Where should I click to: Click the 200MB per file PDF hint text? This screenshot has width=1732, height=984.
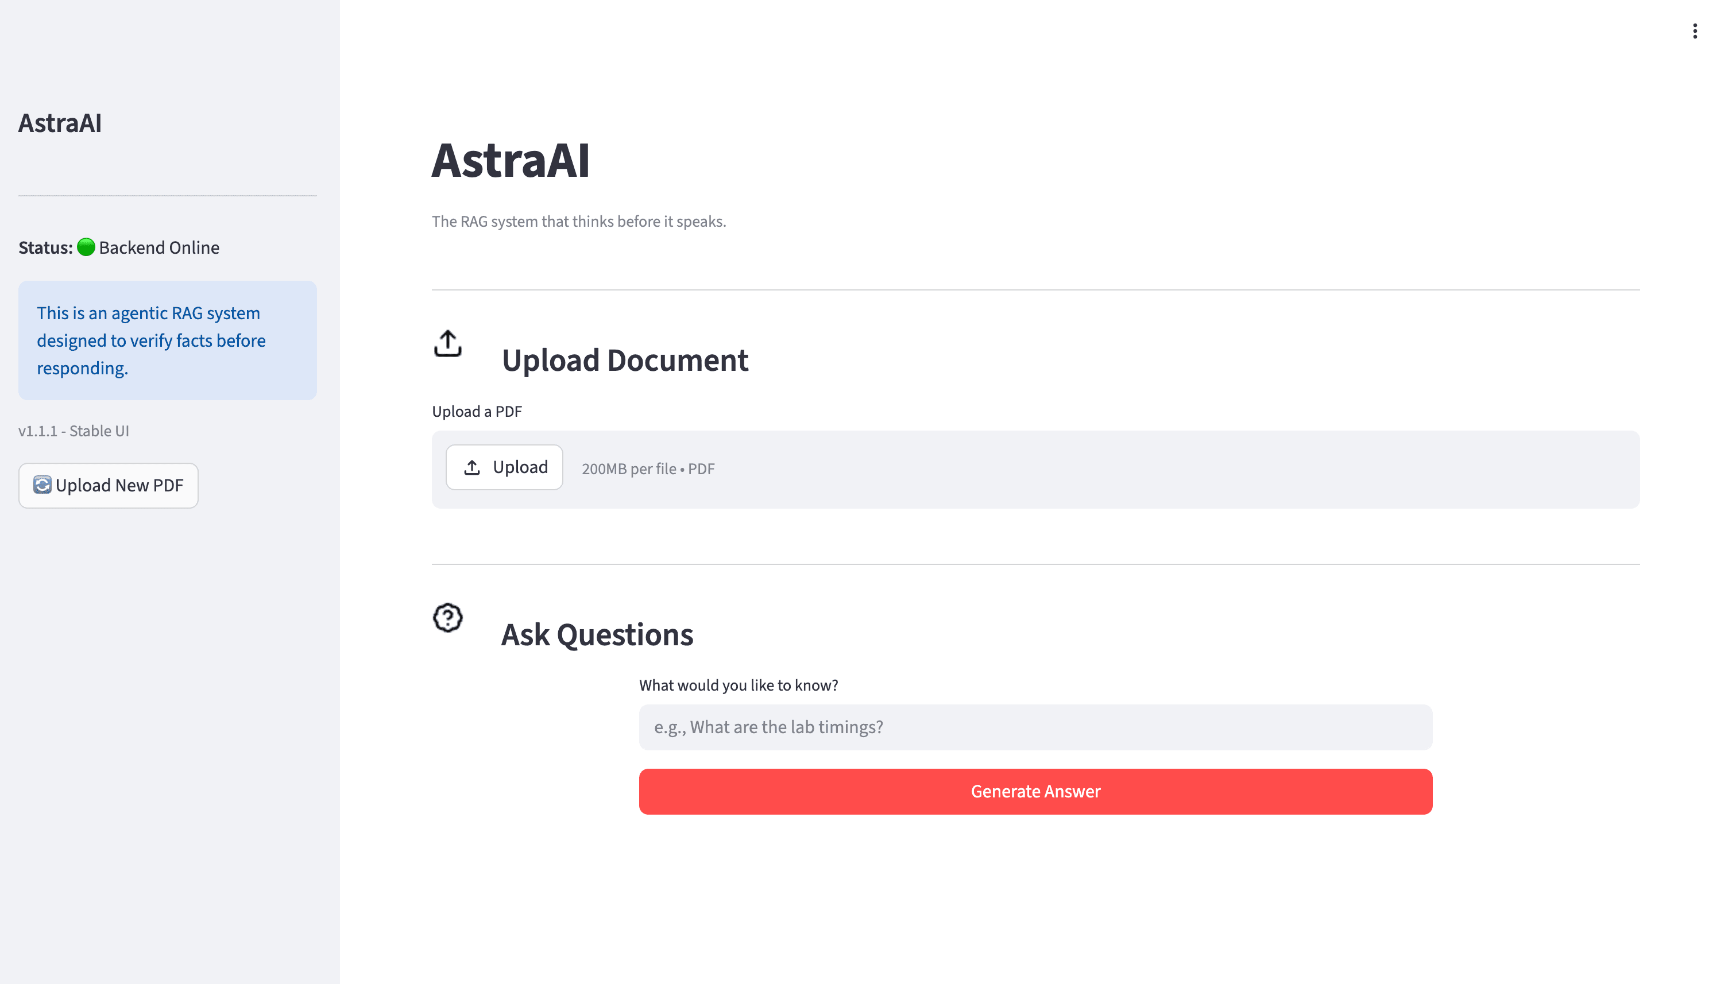coord(648,468)
